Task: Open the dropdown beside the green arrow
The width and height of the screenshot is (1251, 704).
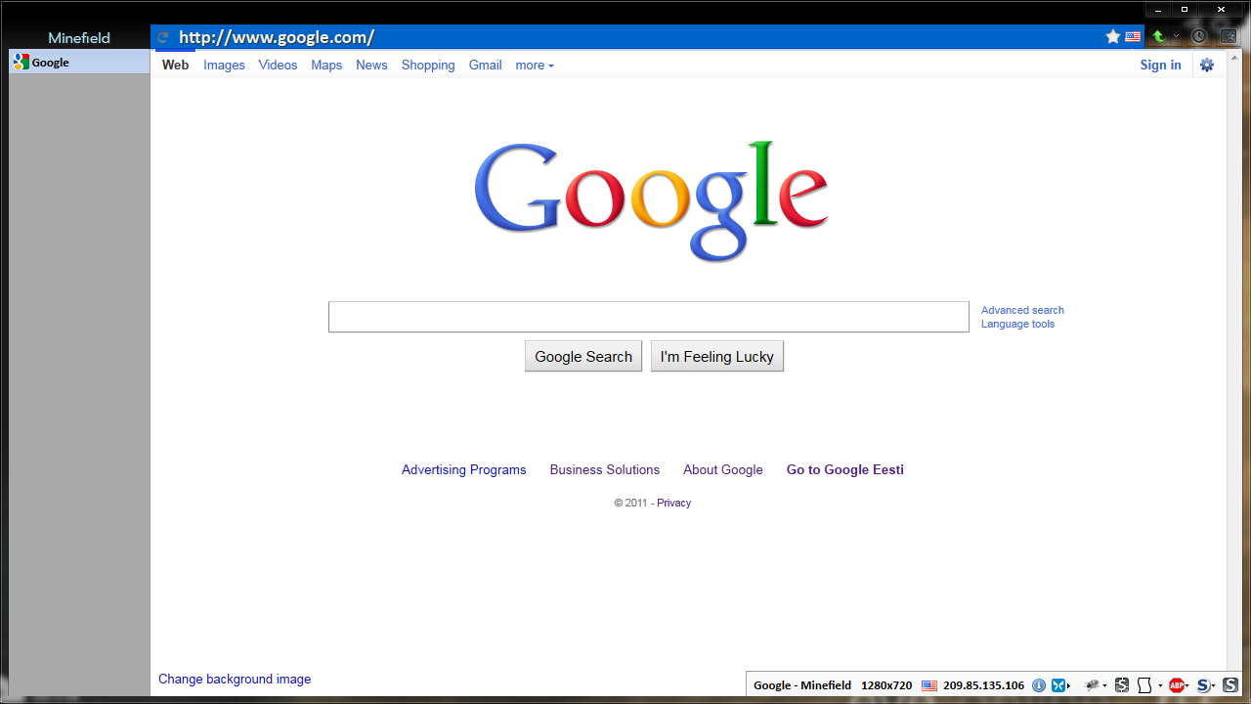Action: pos(1177,36)
